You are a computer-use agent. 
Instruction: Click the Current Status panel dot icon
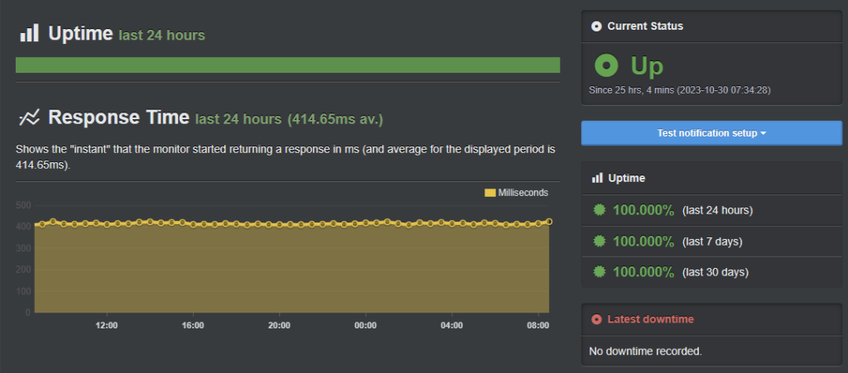596,26
